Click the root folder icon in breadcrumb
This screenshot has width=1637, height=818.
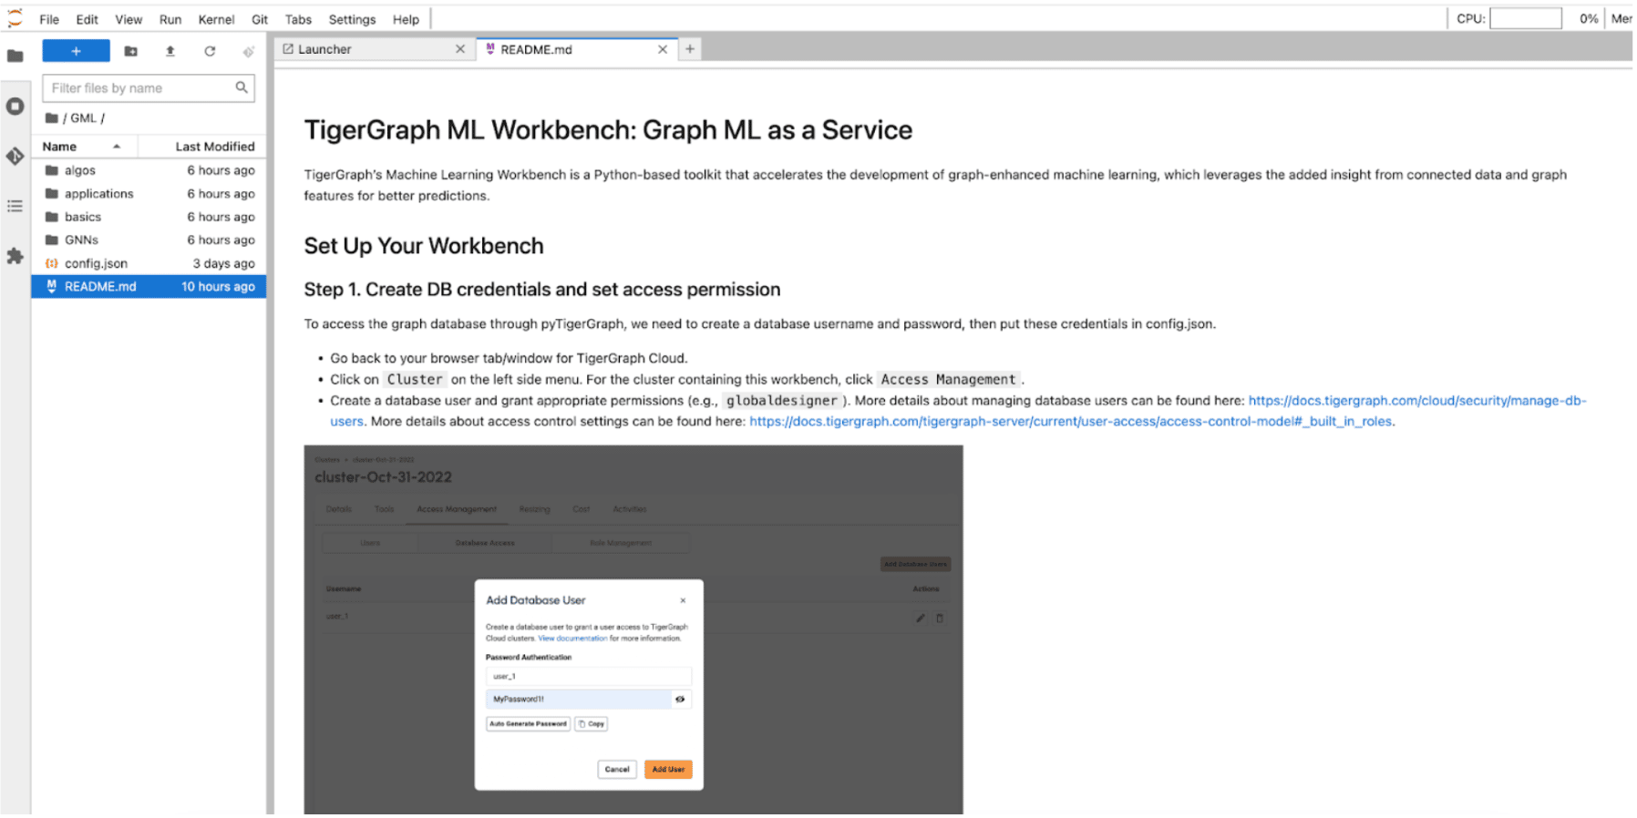pos(52,118)
